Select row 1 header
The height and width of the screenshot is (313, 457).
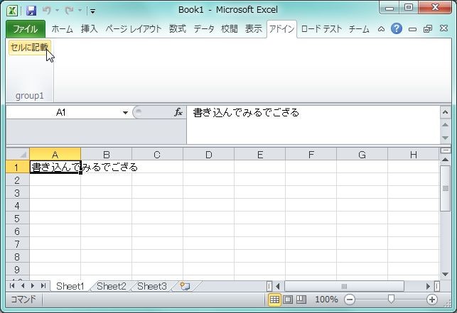(18, 167)
